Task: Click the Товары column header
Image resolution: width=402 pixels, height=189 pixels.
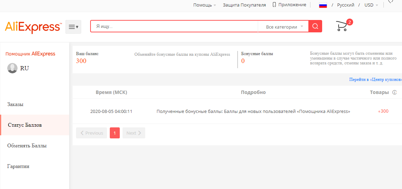Action: (x=379, y=92)
